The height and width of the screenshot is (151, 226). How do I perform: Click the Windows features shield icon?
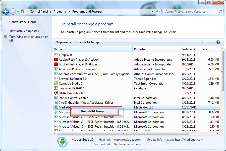6,37
